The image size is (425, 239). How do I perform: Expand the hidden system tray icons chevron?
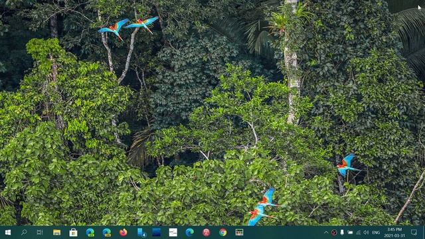[x=326, y=232]
